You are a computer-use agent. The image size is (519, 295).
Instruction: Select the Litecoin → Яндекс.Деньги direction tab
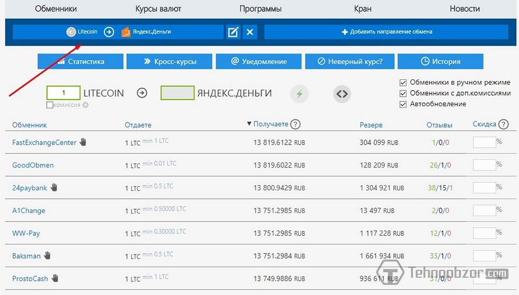tap(118, 32)
